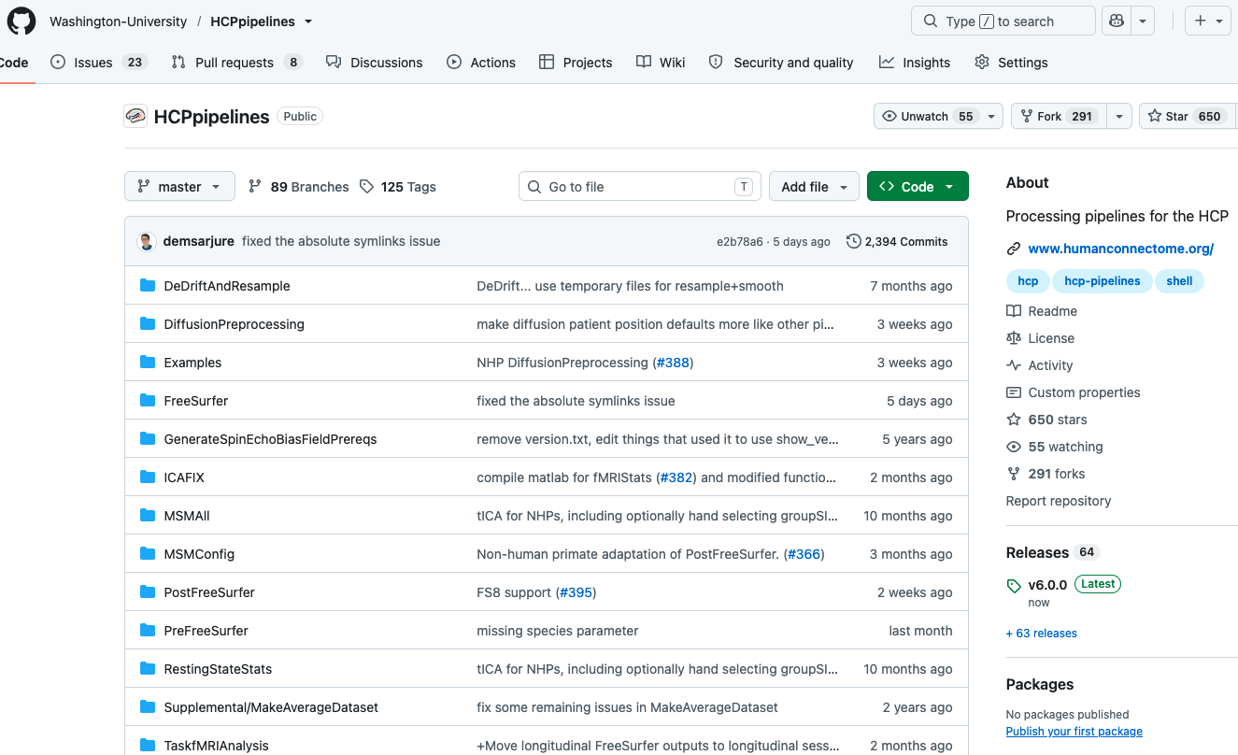This screenshot has height=755, width=1238.
Task: Click the fork icon beside 291 forks
Action: pos(1014,474)
